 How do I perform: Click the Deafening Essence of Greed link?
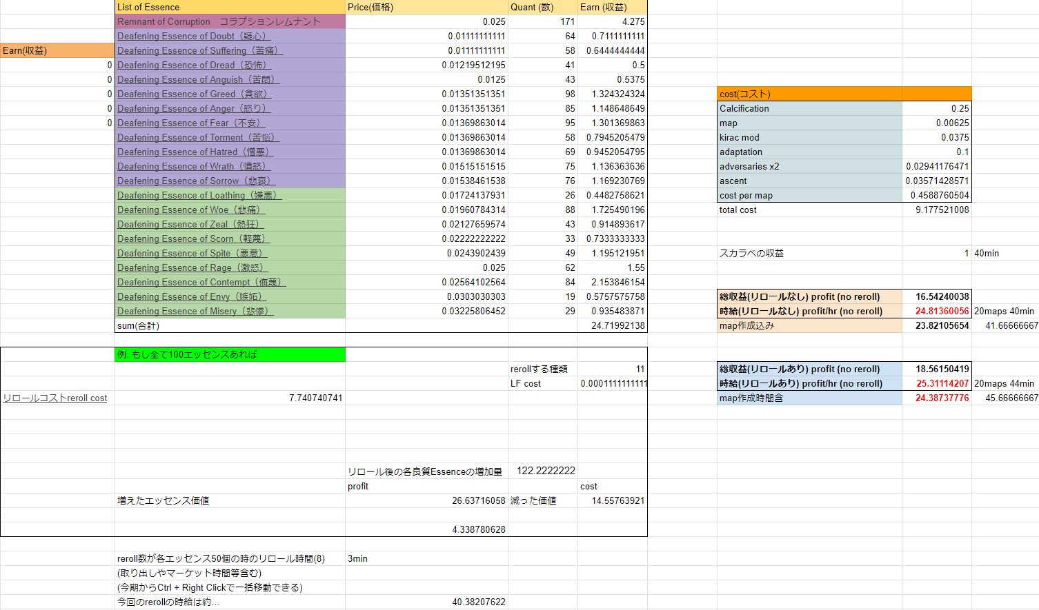coord(193,94)
